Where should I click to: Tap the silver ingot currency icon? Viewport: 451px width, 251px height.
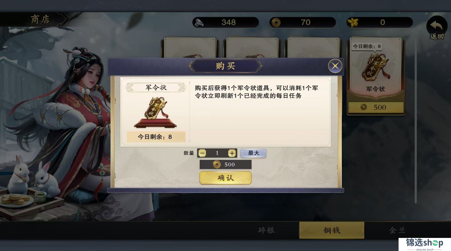tap(199, 22)
